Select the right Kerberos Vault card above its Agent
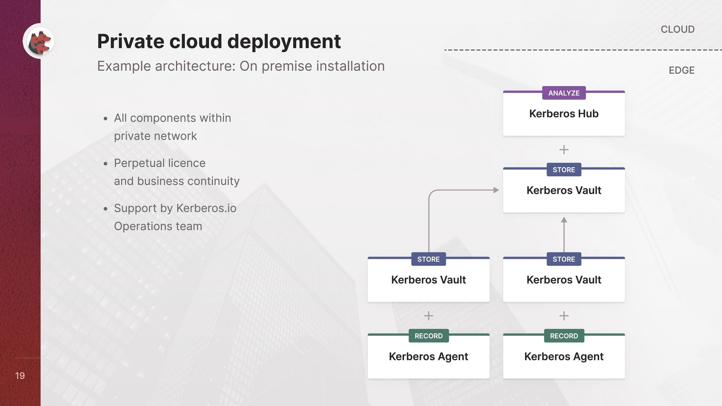The image size is (722, 406). pos(564,280)
